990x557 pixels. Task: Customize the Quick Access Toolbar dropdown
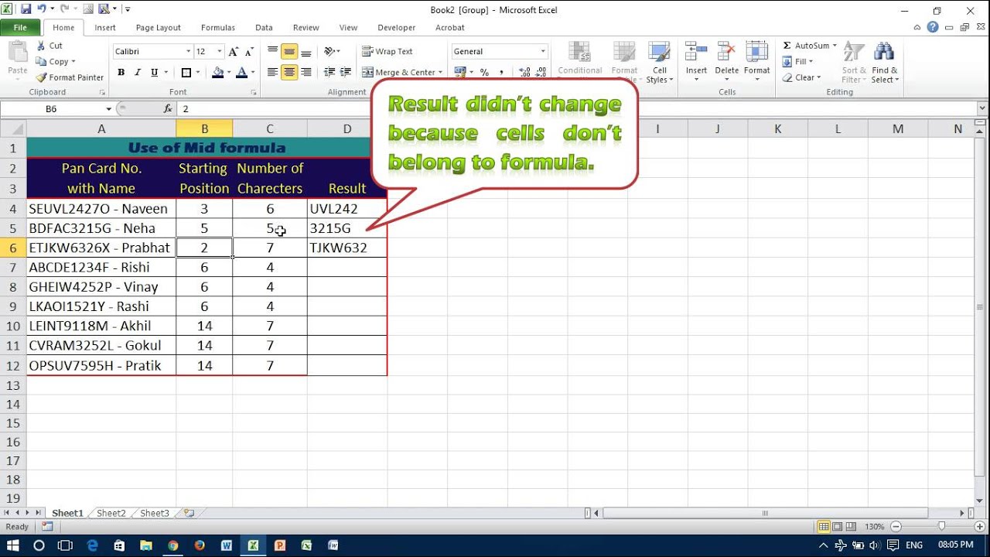point(128,9)
